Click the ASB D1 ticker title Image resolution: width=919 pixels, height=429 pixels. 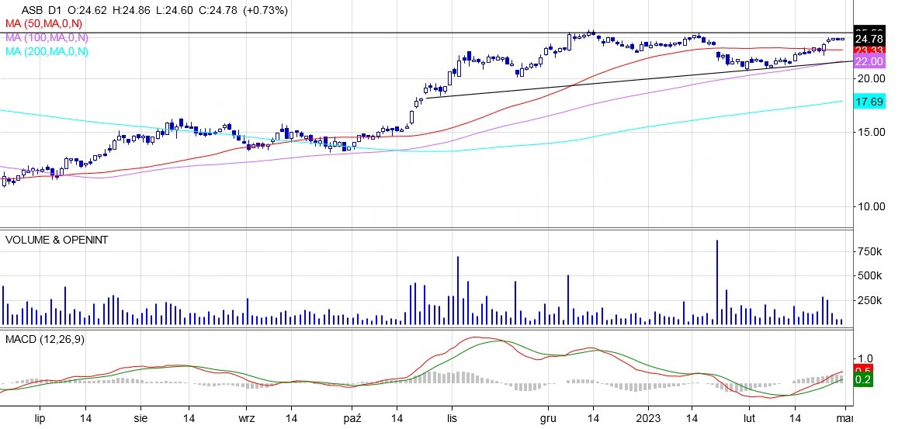(39, 11)
